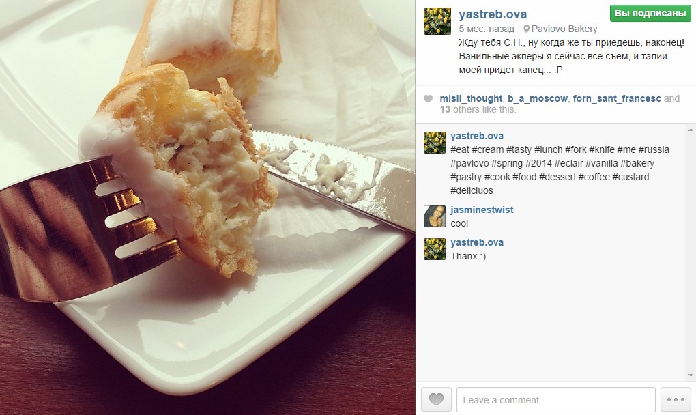Click the comments scrollbar up arrow
696x415 pixels.
tap(691, 130)
